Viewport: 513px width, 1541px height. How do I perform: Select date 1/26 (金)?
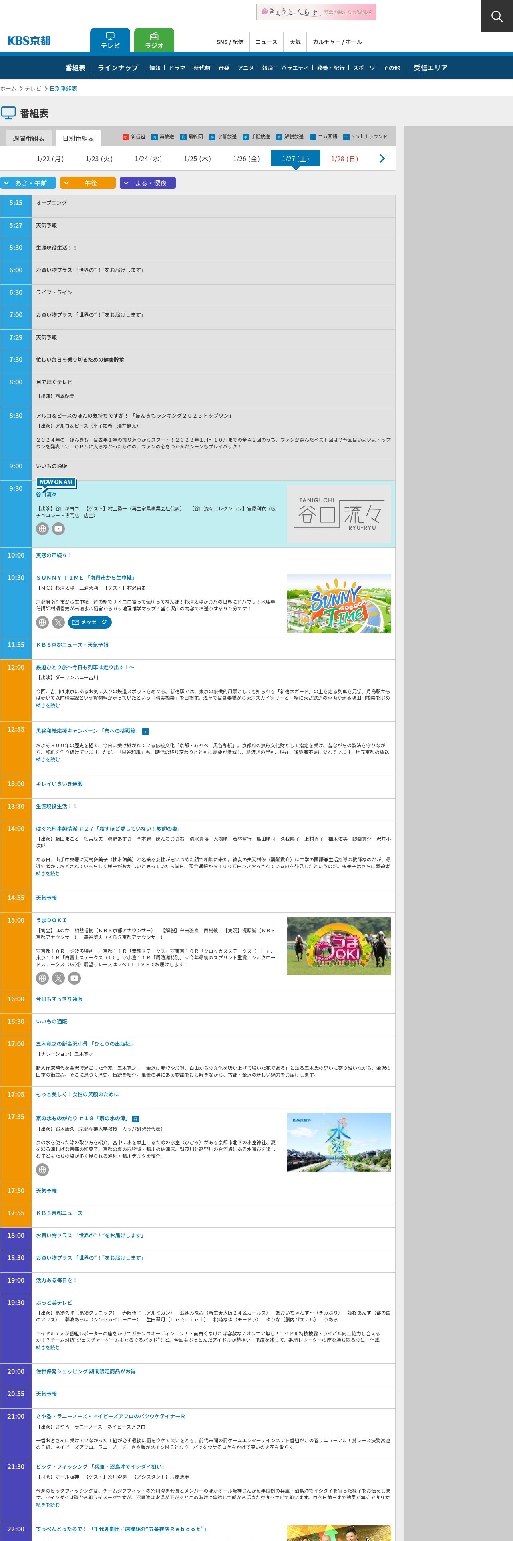click(247, 158)
